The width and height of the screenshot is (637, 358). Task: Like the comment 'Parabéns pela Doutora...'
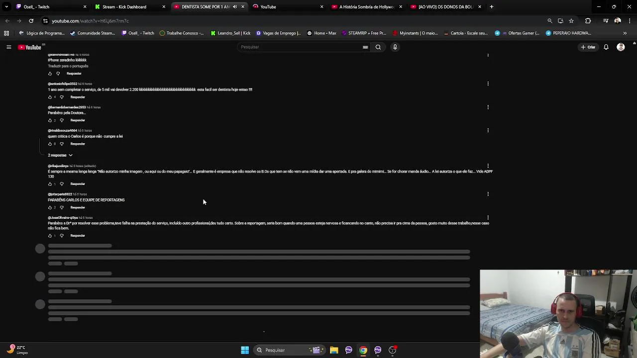click(x=50, y=120)
